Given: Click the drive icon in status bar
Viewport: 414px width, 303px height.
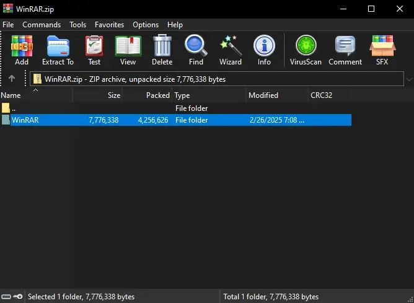Looking at the screenshot, I should pos(6,297).
